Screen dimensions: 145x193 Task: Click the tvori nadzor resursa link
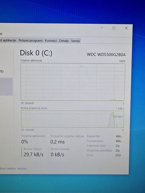[13, 168]
